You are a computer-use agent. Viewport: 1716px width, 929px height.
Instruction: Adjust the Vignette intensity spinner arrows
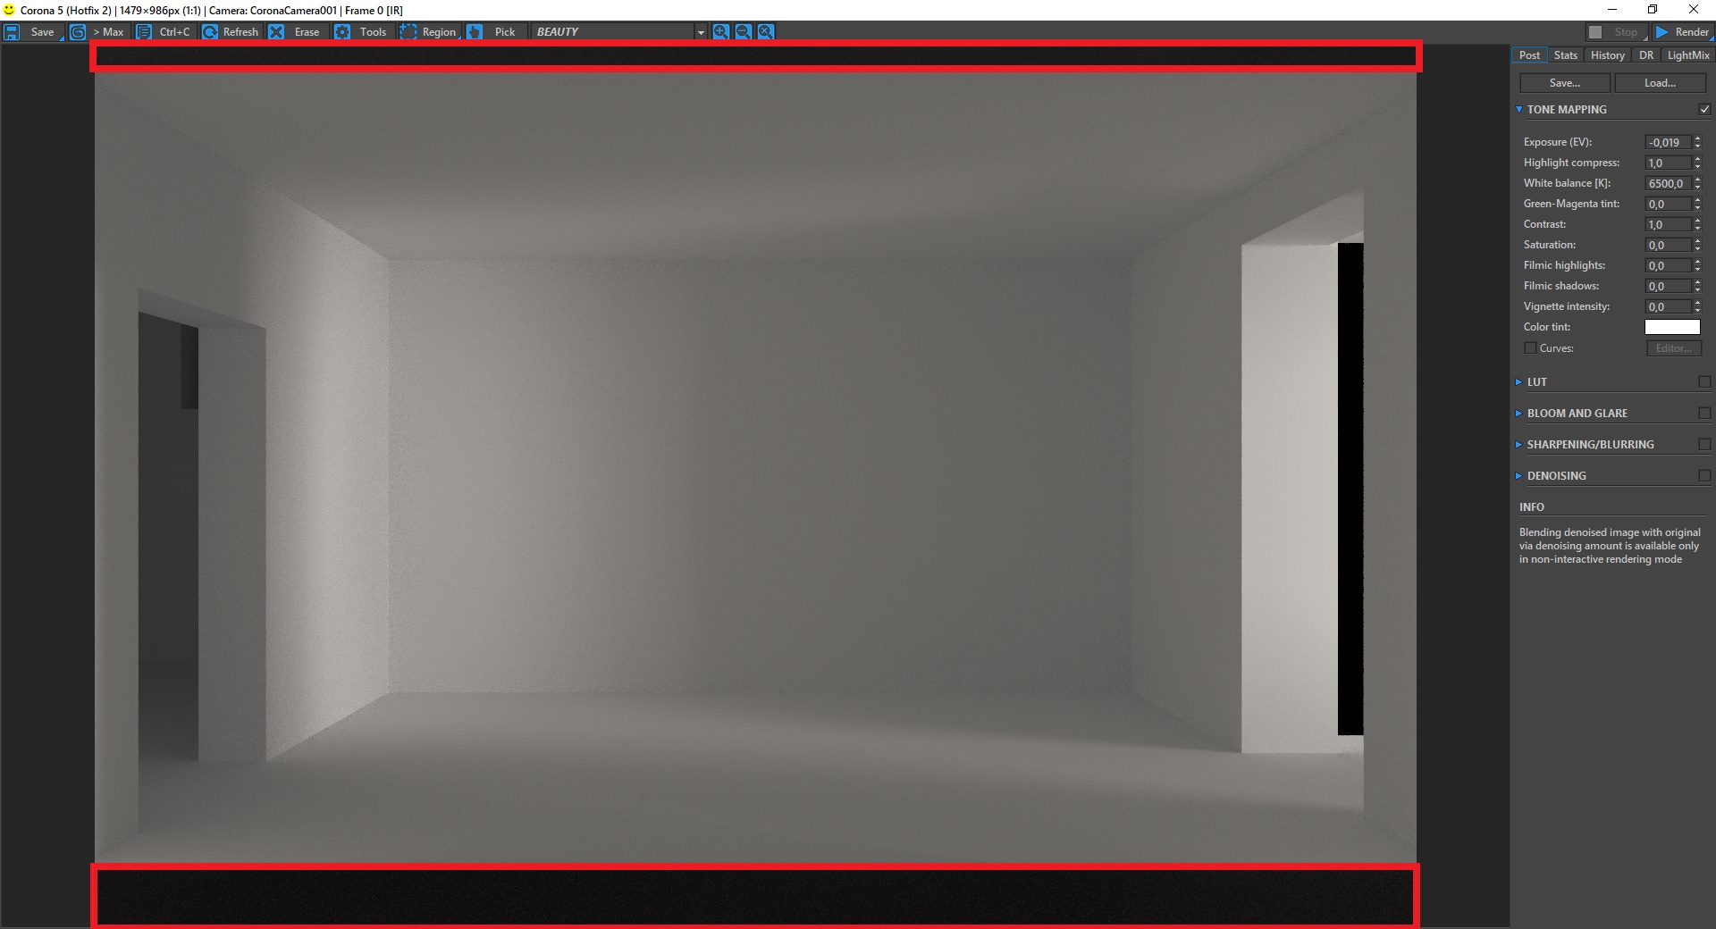(x=1697, y=306)
